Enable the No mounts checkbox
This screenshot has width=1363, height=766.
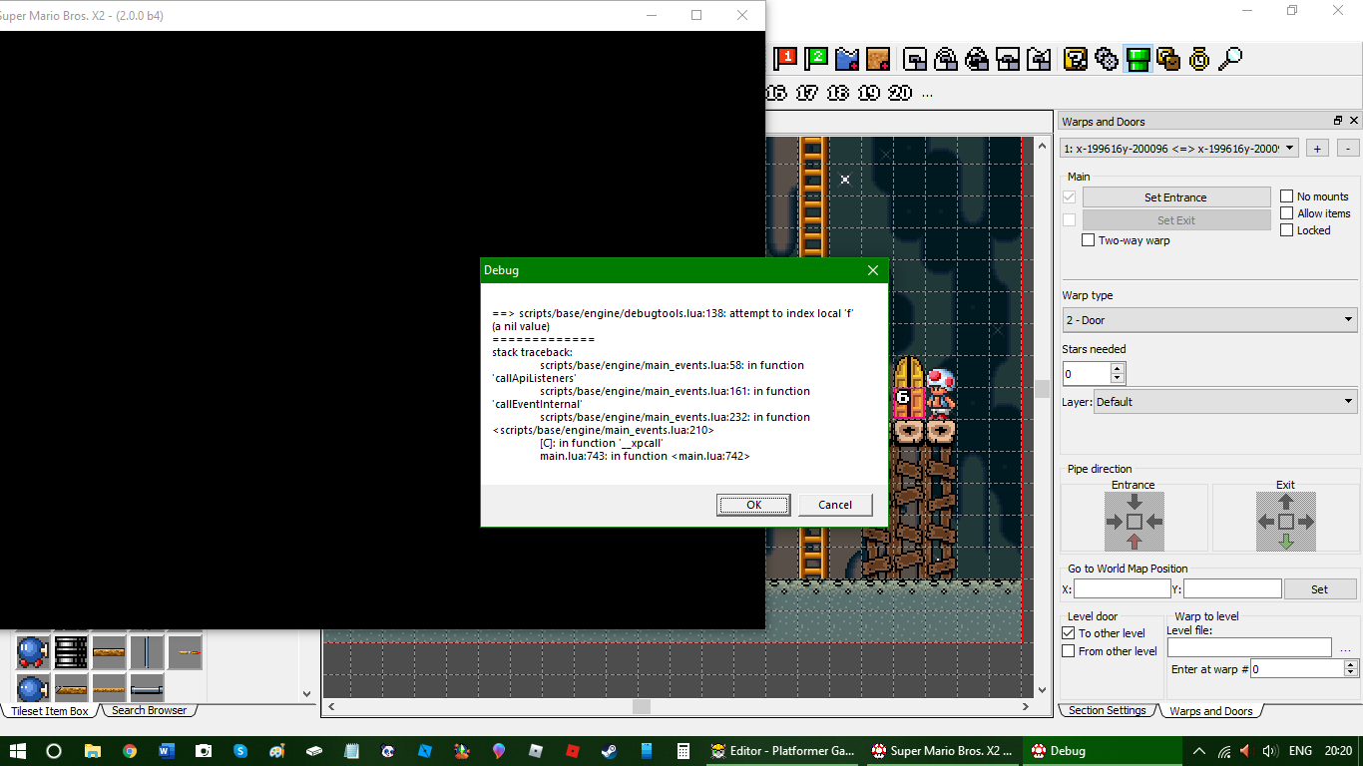pos(1287,196)
